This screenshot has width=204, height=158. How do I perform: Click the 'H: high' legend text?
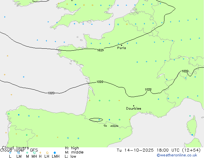72,148
